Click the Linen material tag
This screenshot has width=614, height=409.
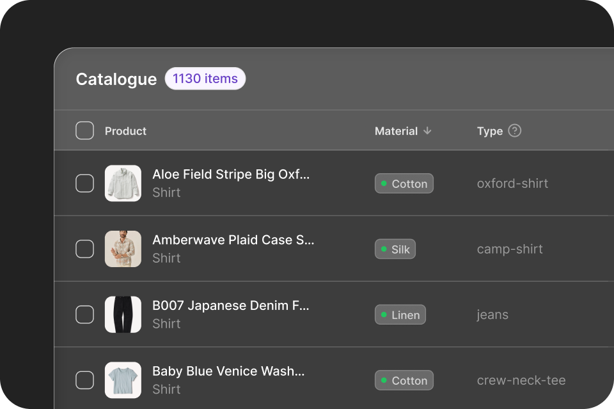pos(400,314)
